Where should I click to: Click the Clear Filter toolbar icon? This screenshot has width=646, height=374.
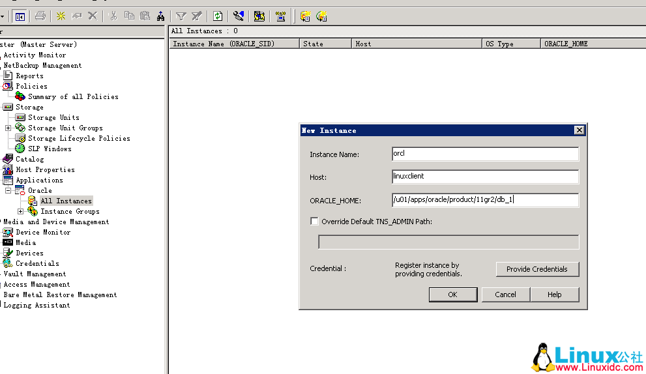197,16
